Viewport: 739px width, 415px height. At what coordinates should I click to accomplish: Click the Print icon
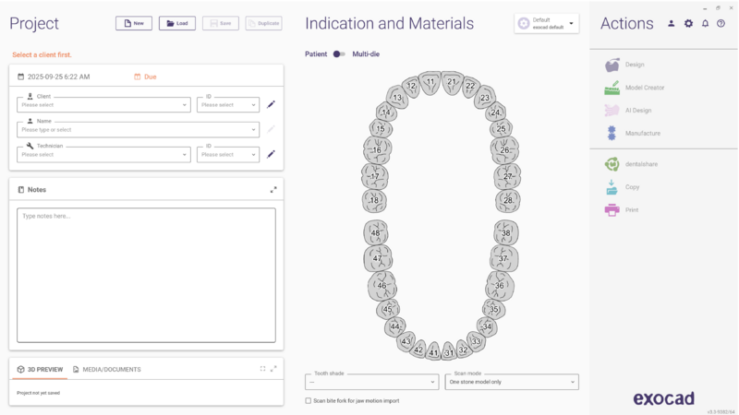click(612, 210)
